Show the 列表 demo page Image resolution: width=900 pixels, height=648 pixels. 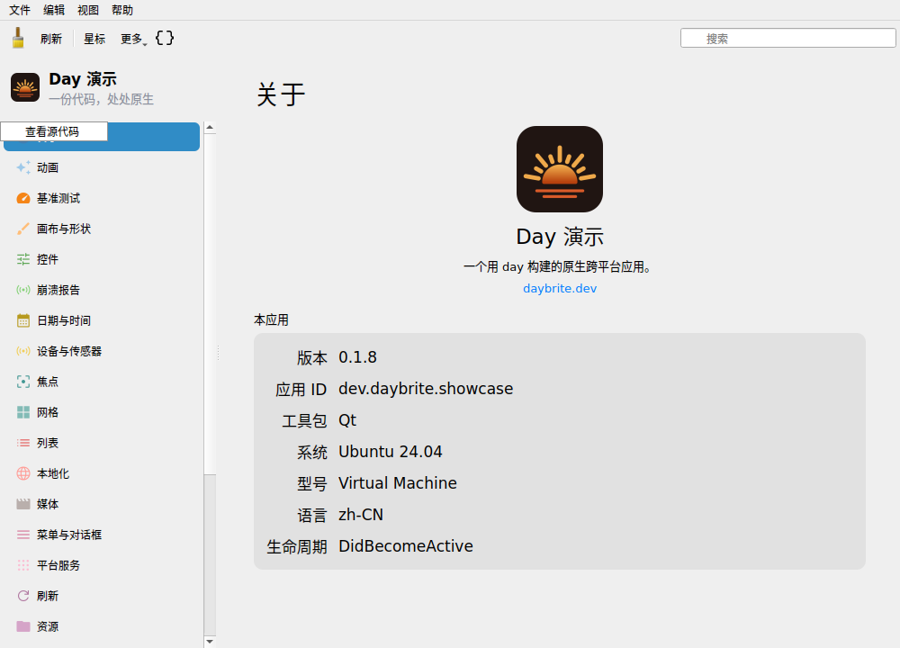[102, 443]
